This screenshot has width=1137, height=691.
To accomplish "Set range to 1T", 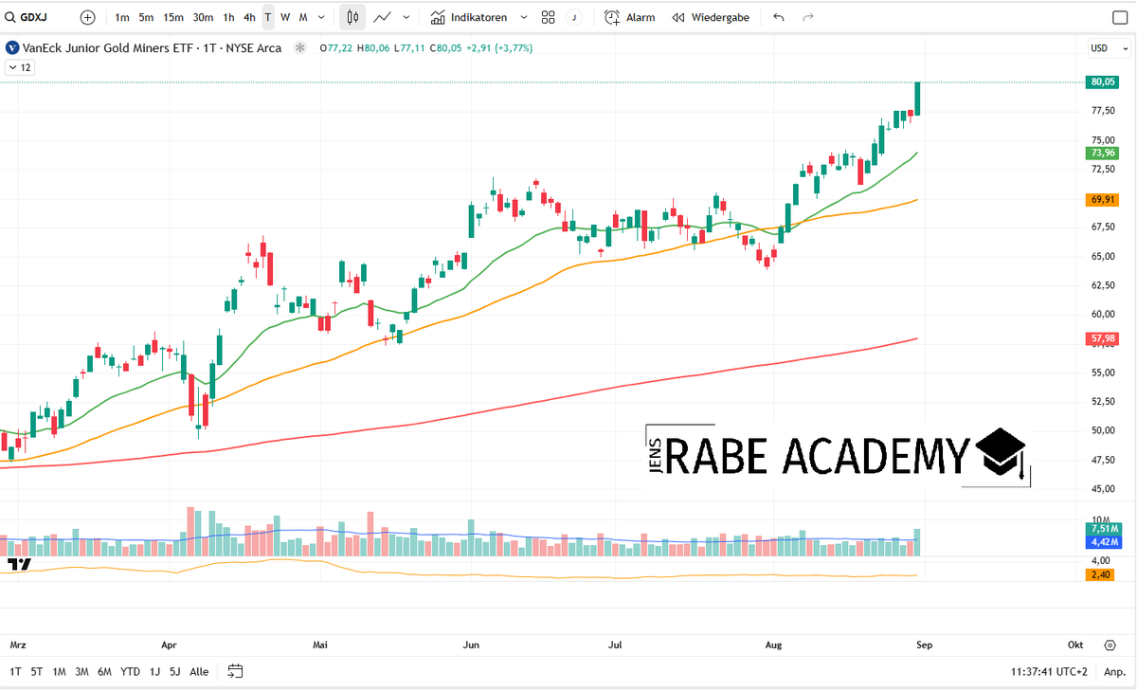I will [x=15, y=671].
